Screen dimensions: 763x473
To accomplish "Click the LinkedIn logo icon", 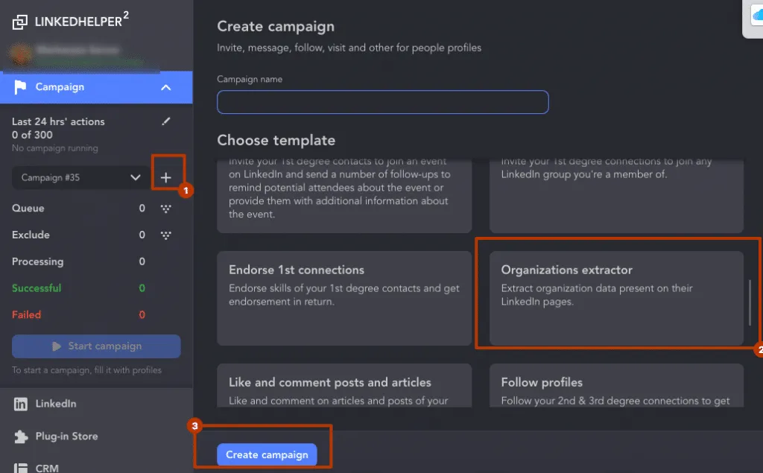I will (20, 404).
